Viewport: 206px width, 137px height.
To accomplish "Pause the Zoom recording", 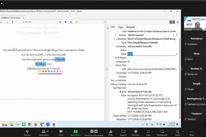I will tap(92, 131).
